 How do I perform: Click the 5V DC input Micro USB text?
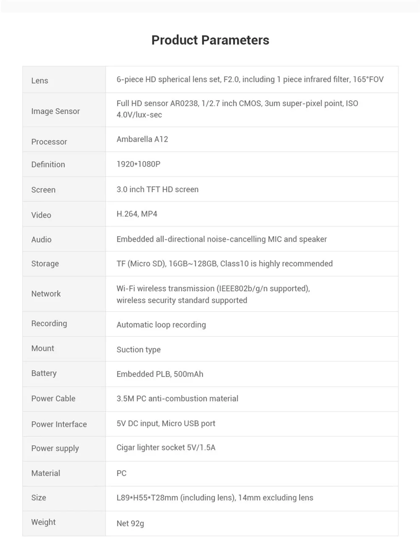tap(165, 423)
